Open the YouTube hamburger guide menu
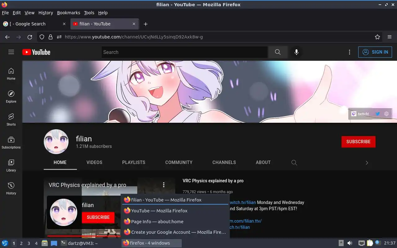 pyautogui.click(x=11, y=52)
